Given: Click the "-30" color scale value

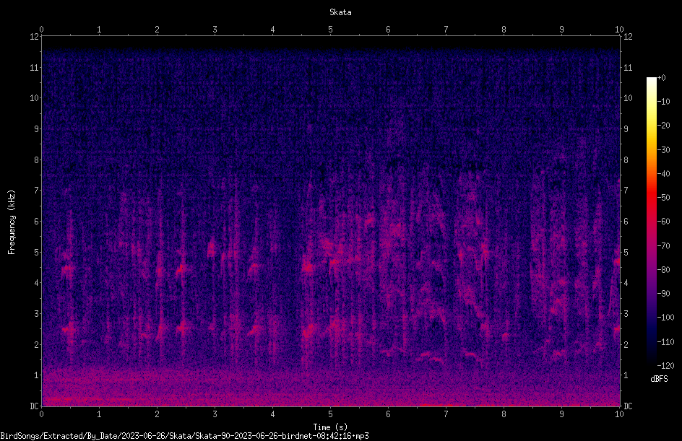Looking at the screenshot, I should coord(664,150).
